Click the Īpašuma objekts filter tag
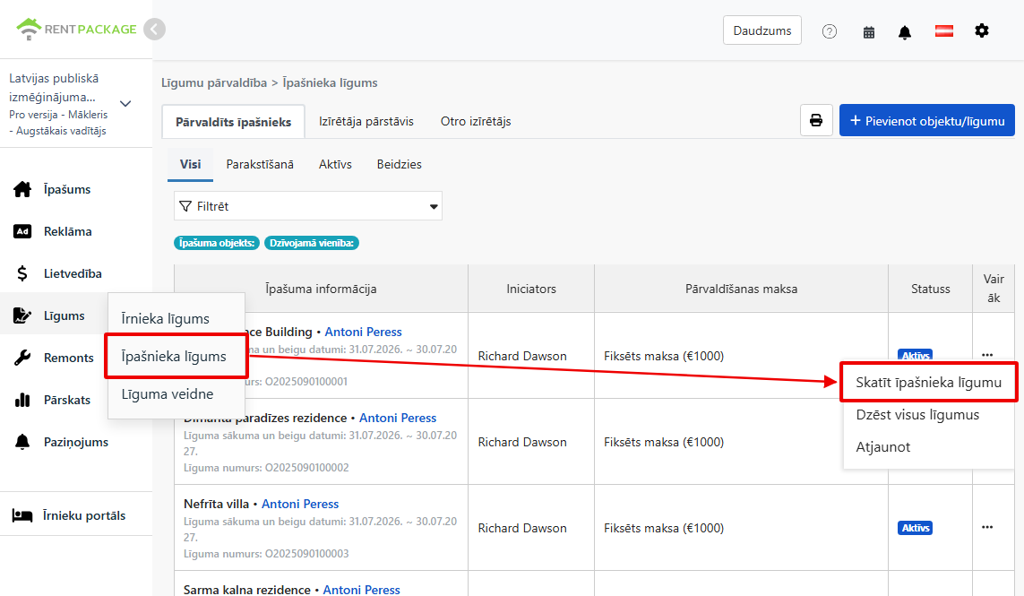 pos(217,243)
